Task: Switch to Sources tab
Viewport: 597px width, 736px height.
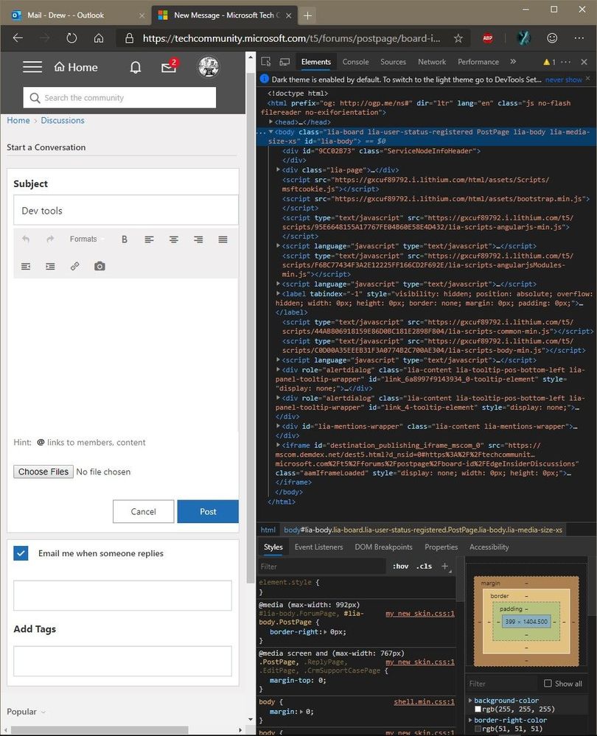Action: point(393,62)
